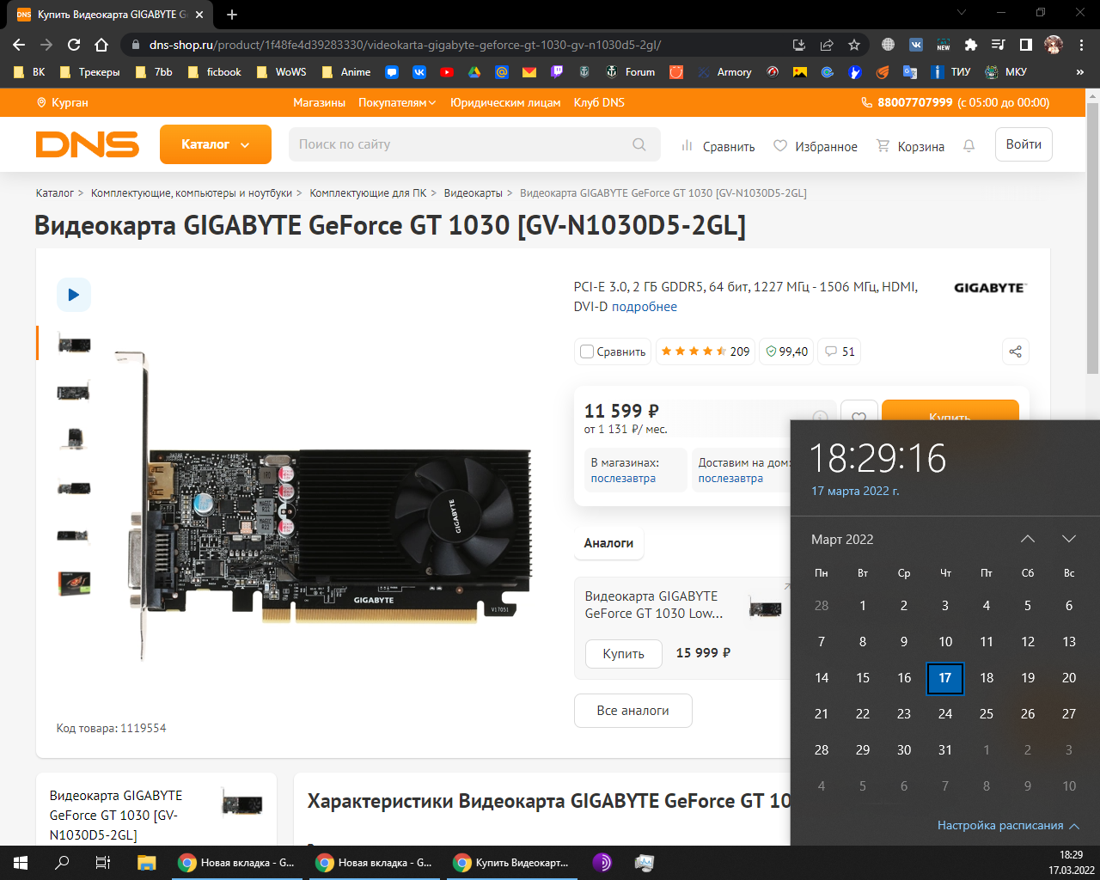Open Chrome extensions puzzle icon
The width and height of the screenshot is (1100, 880).
971,45
